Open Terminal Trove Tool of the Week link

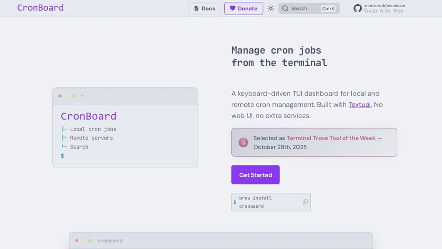331,138
